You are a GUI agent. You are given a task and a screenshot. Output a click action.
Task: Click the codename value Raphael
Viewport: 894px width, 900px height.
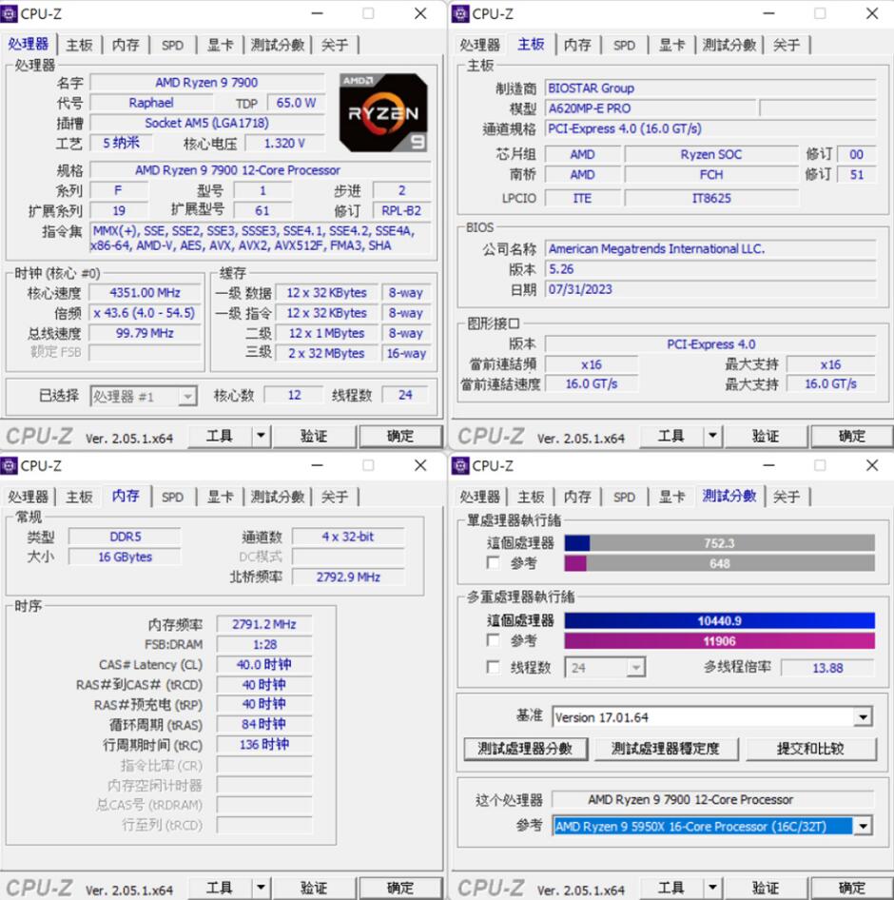[x=151, y=103]
